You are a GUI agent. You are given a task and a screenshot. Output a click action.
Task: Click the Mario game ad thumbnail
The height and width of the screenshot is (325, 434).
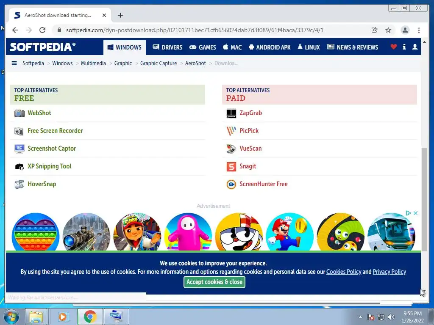click(x=289, y=231)
